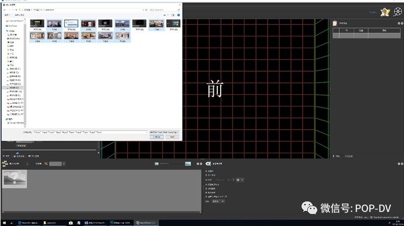Open the tour browser filter dropdown arrow
Screen dimensions: 404x226
click(x=64, y=164)
